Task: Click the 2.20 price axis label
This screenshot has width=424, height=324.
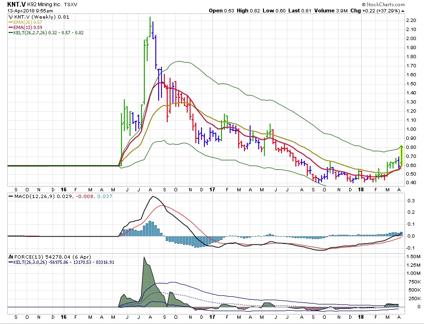Action: [411, 21]
